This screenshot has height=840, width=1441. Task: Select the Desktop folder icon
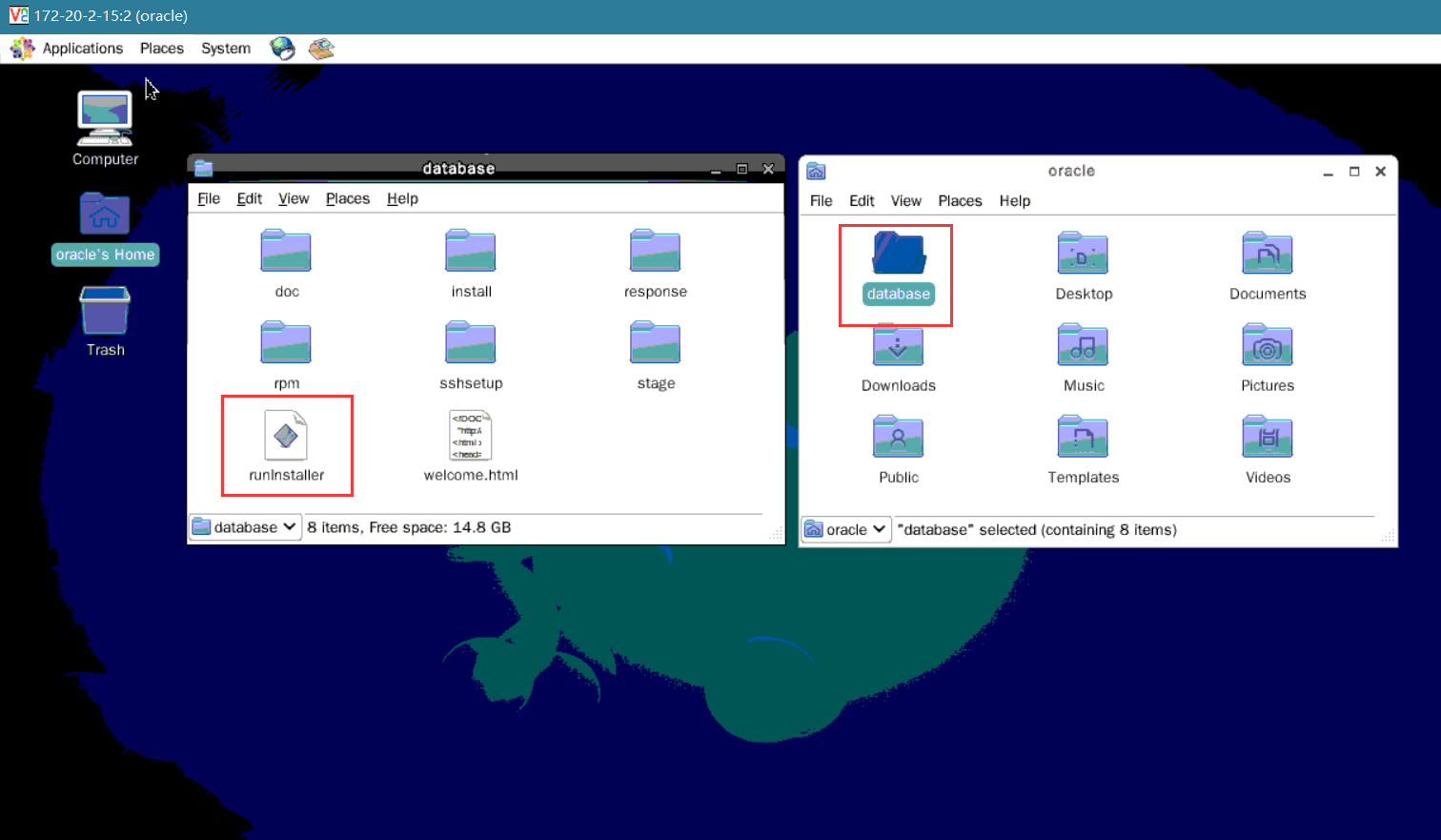1083,253
